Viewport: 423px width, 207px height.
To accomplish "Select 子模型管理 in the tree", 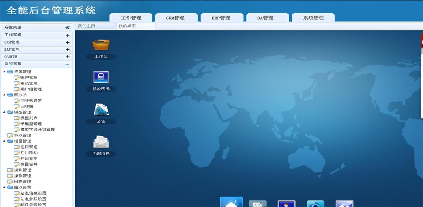I will 31,124.
